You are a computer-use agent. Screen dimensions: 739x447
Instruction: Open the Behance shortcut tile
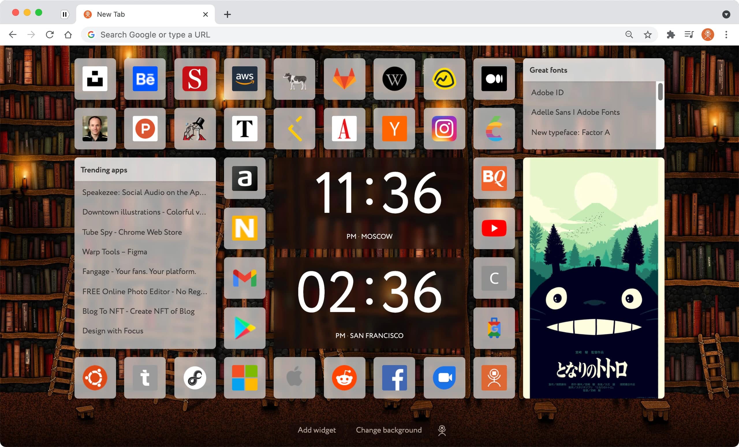pos(145,79)
